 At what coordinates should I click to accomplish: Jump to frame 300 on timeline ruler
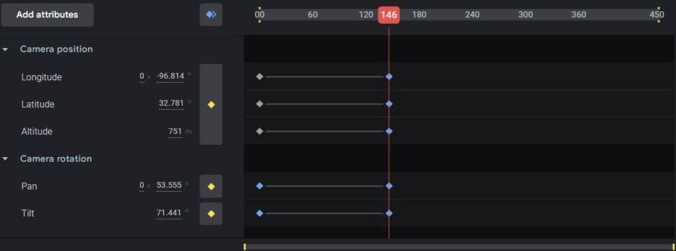coord(525,15)
